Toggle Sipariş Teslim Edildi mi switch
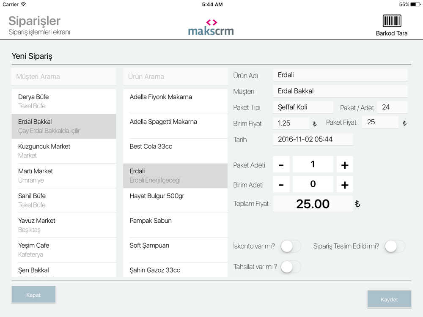Viewport: 423px width, 317px height. [x=395, y=246]
